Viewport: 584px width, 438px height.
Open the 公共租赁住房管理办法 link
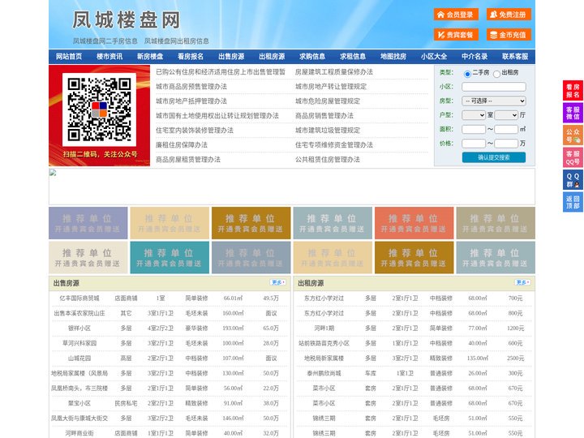tap(328, 160)
